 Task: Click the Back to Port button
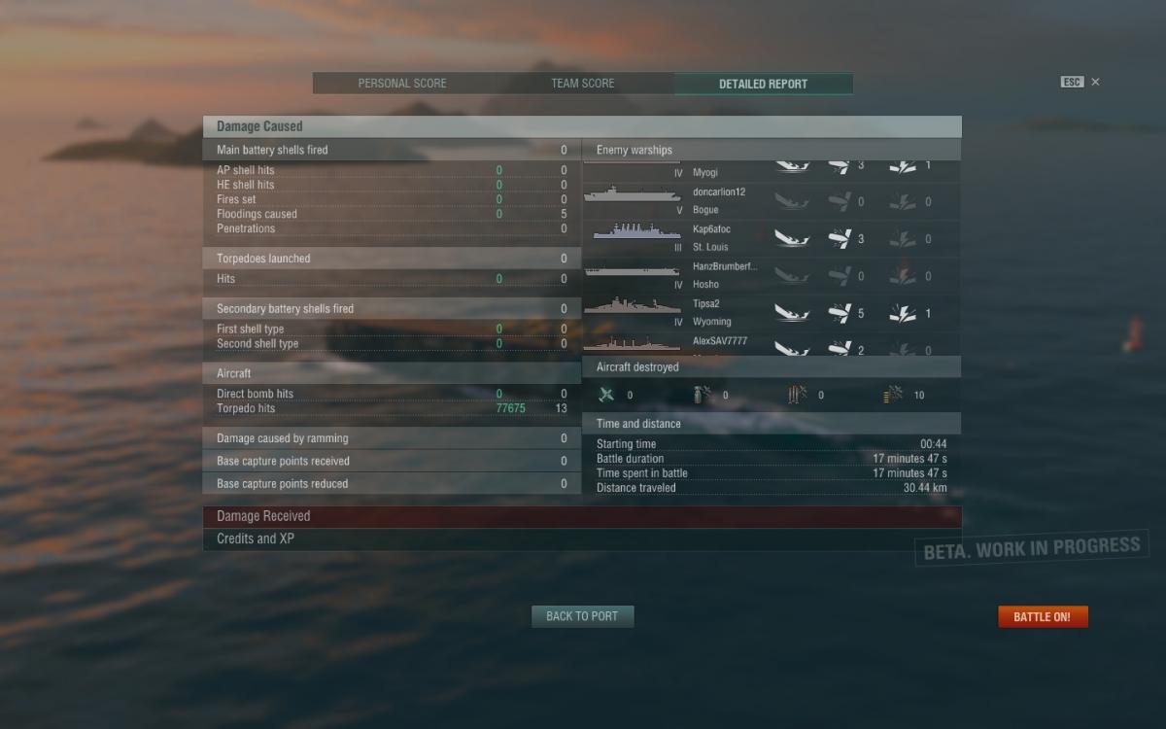click(582, 616)
